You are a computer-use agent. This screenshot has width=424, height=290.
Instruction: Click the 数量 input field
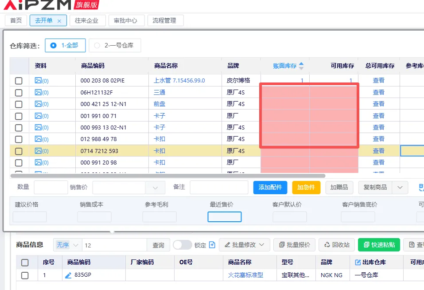tap(51, 187)
